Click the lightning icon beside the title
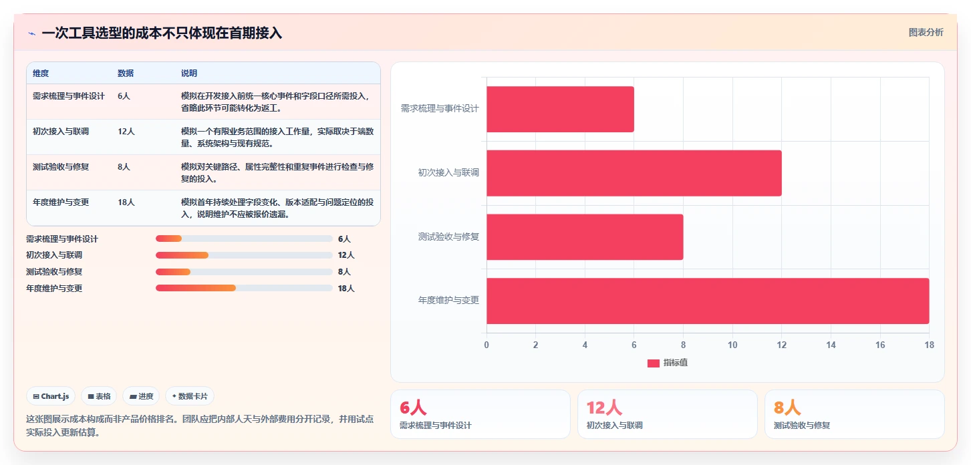The image size is (971, 465). coord(31,33)
